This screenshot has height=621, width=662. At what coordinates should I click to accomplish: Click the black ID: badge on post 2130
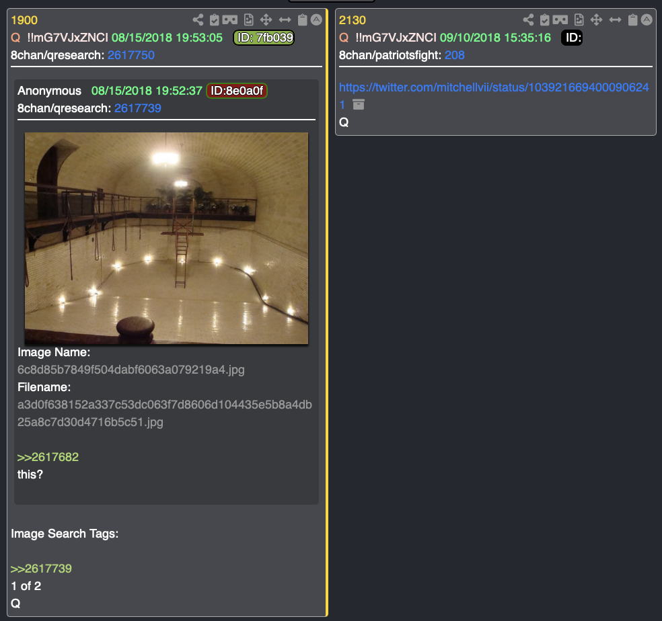click(572, 38)
